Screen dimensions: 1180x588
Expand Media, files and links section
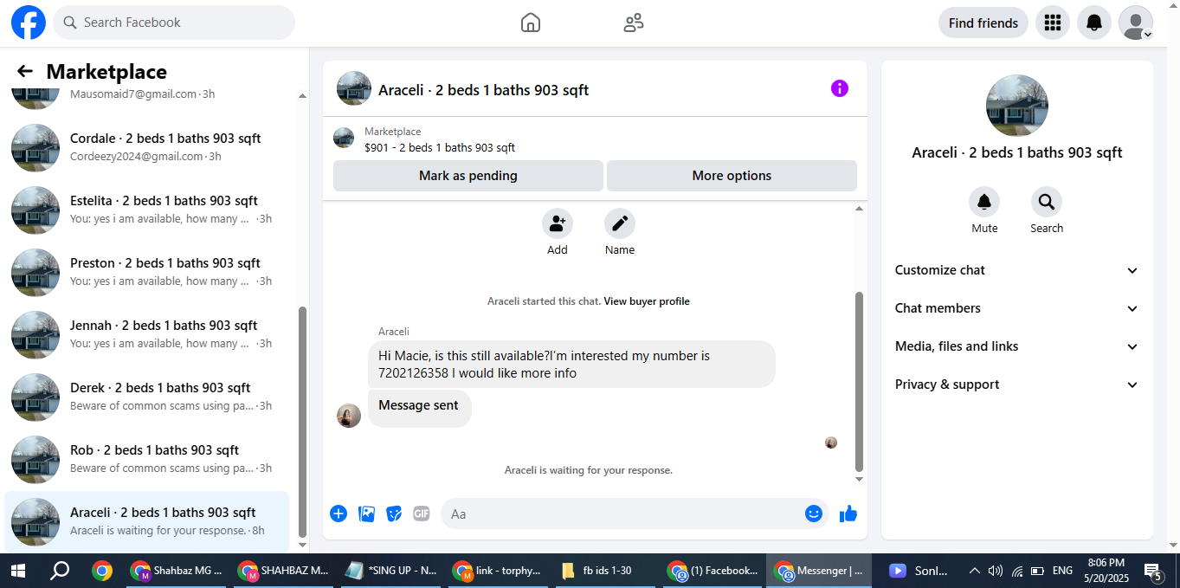pos(1017,346)
